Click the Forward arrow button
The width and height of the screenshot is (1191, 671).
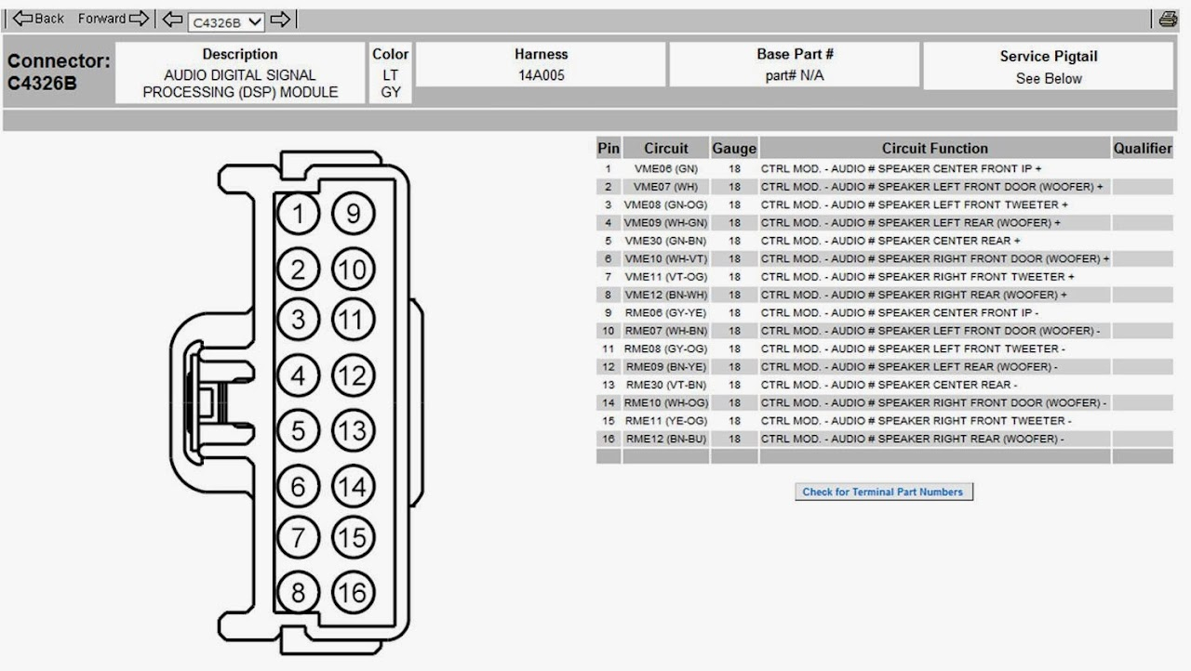pos(113,19)
